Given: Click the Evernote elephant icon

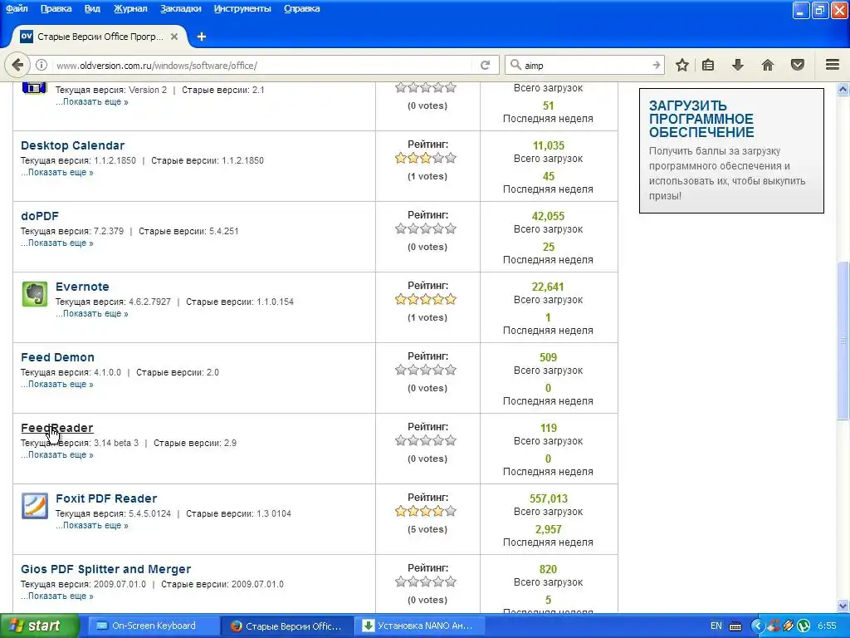Looking at the screenshot, I should pos(35,294).
